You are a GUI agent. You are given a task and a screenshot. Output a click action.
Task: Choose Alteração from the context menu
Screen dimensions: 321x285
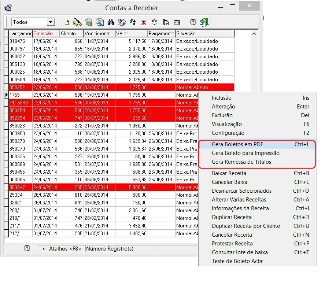tap(258, 107)
